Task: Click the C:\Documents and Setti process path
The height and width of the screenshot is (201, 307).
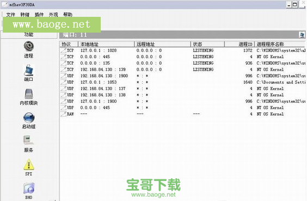Action: pyautogui.click(x=281, y=82)
